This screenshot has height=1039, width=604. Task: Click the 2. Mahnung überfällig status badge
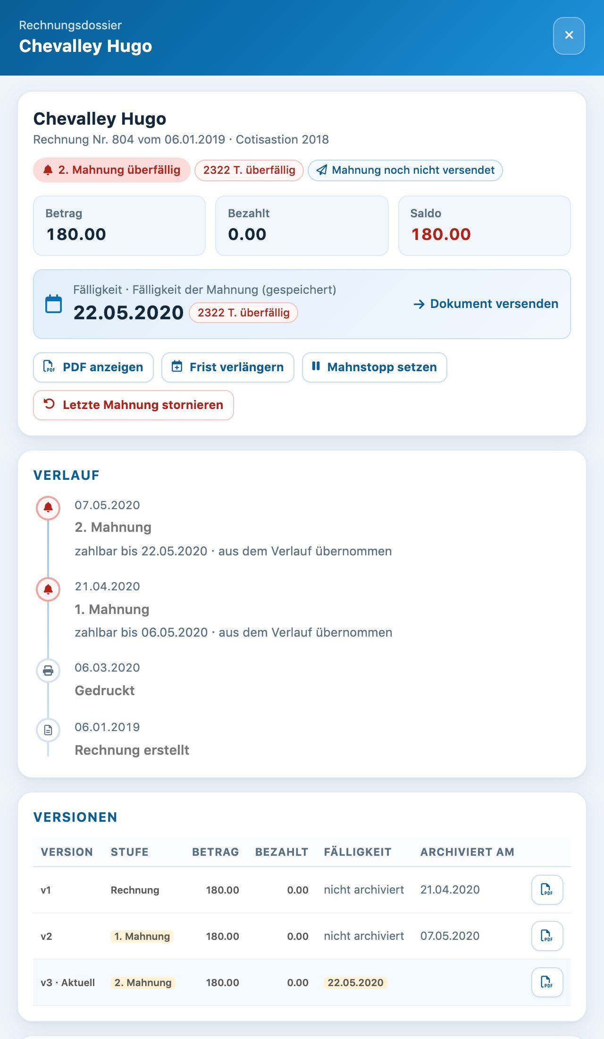coord(112,170)
